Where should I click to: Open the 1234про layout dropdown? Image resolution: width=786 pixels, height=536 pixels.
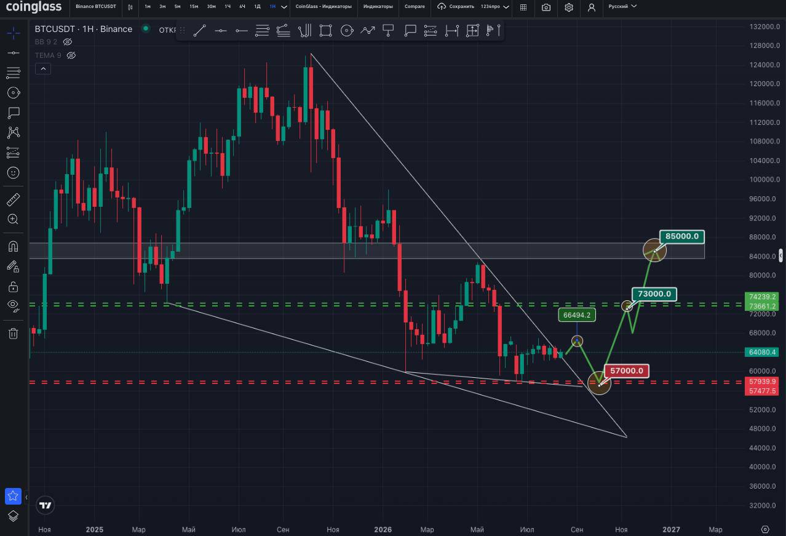pyautogui.click(x=495, y=7)
